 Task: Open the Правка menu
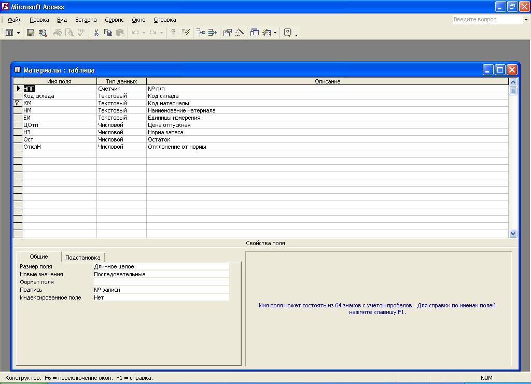(x=39, y=20)
